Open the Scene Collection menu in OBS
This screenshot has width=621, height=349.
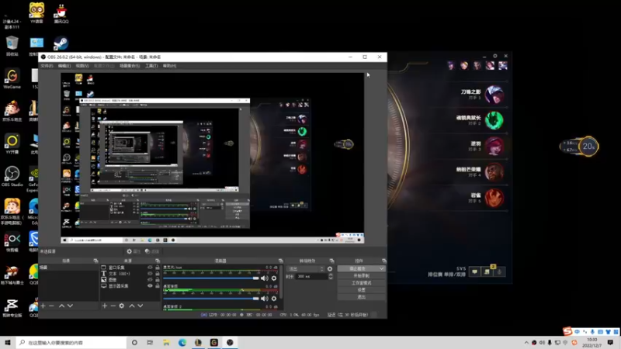coord(130,66)
